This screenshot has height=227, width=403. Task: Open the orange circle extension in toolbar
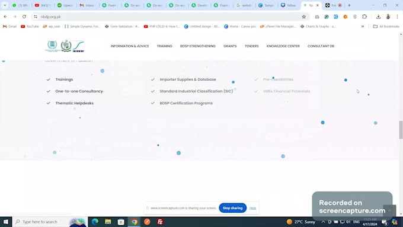pos(346,17)
